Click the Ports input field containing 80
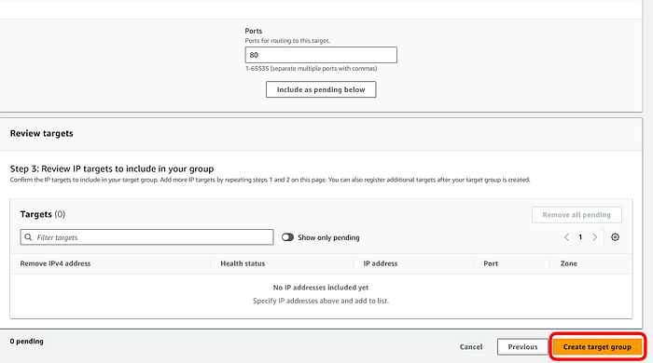 [x=321, y=55]
